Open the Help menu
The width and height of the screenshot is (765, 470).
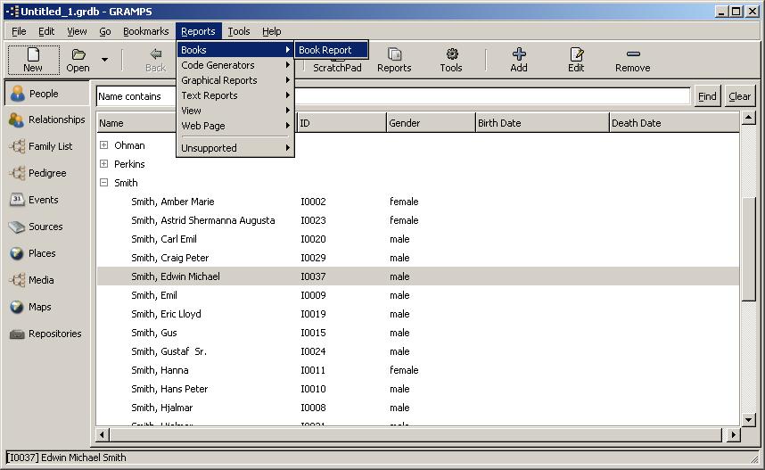pos(271,31)
